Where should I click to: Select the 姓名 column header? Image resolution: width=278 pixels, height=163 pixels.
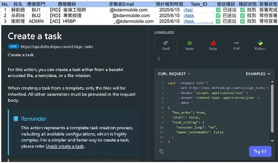[18, 4]
